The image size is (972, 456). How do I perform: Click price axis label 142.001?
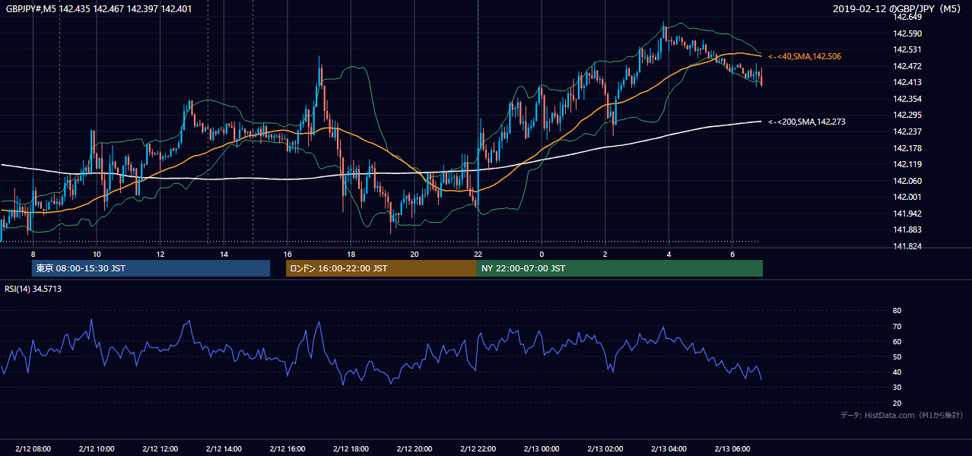pyautogui.click(x=907, y=197)
